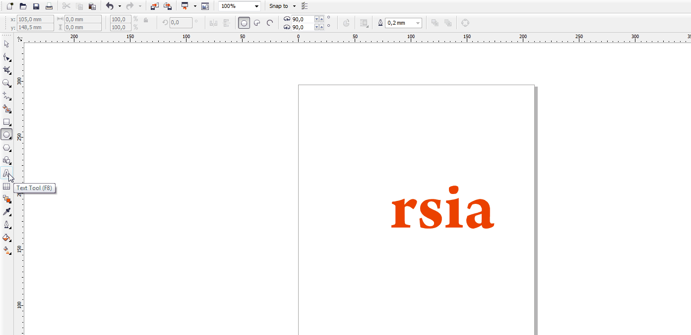The height and width of the screenshot is (335, 691).
Task: Open the Options checklist icon
Action: (x=305, y=6)
